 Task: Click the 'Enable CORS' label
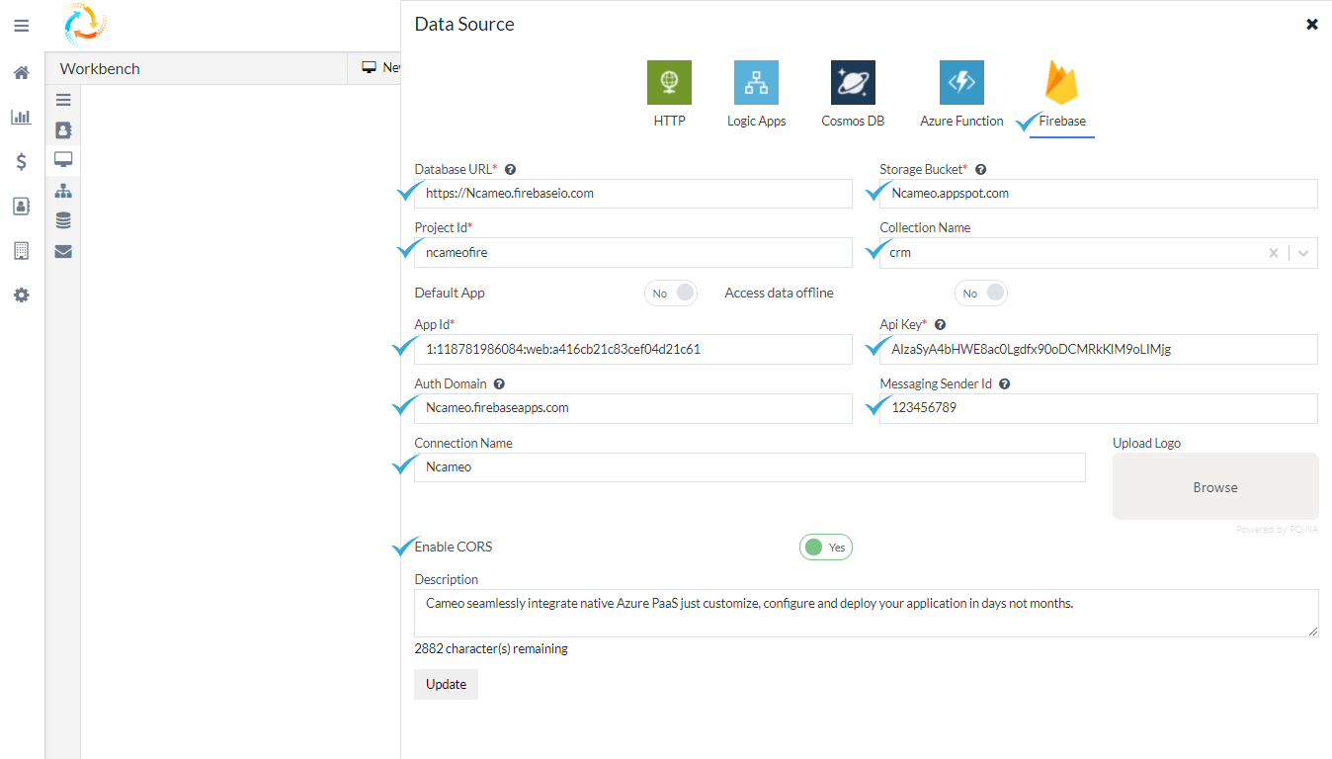[454, 547]
